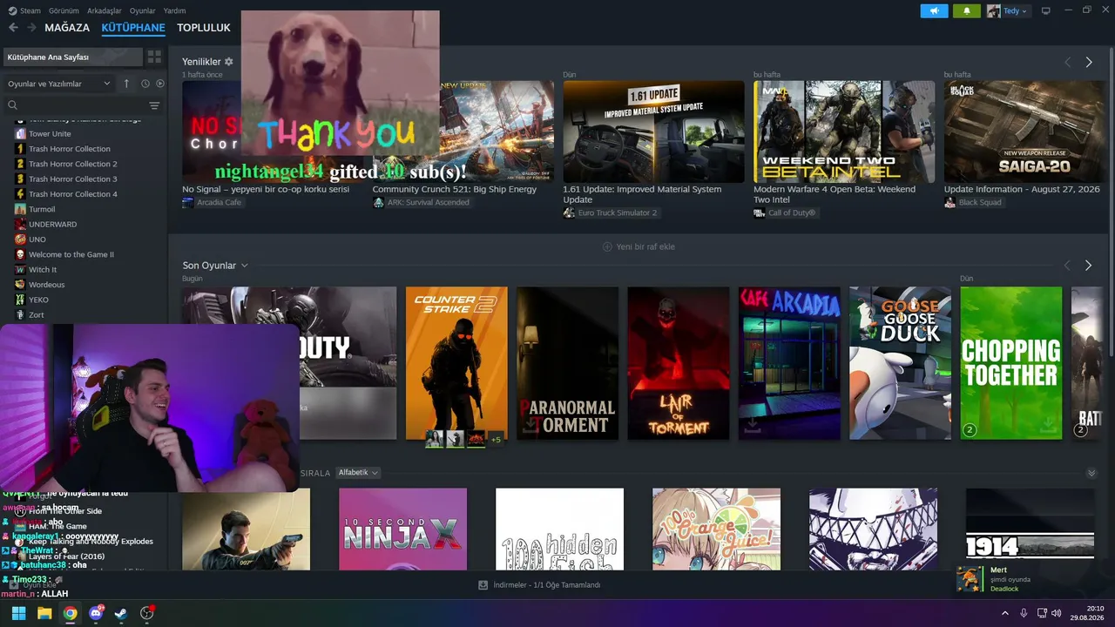Screen dimensions: 1115x627
Task: Select Trash Horror Collection 2
Action: pyautogui.click(x=73, y=164)
